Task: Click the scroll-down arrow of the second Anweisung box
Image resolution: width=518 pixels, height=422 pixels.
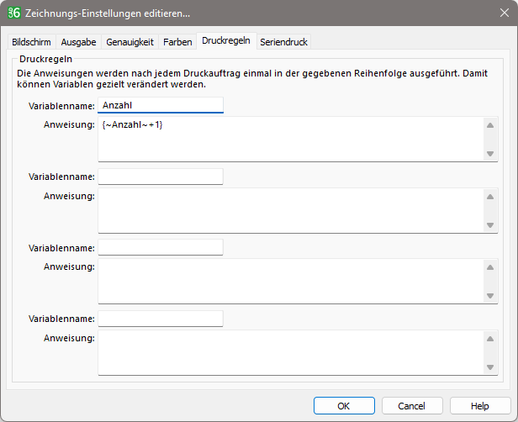Action: 490,225
